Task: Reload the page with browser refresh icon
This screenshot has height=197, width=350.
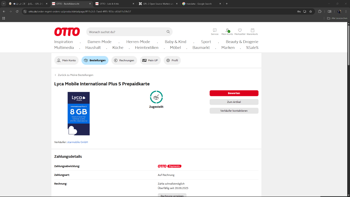Action: (17, 11)
